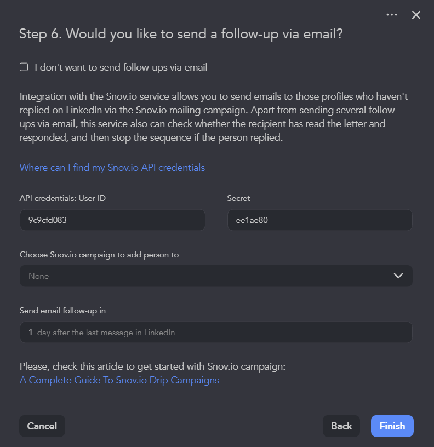The image size is (434, 447).
Task: Expand the campaign selector chevron
Action: pyautogui.click(x=398, y=276)
